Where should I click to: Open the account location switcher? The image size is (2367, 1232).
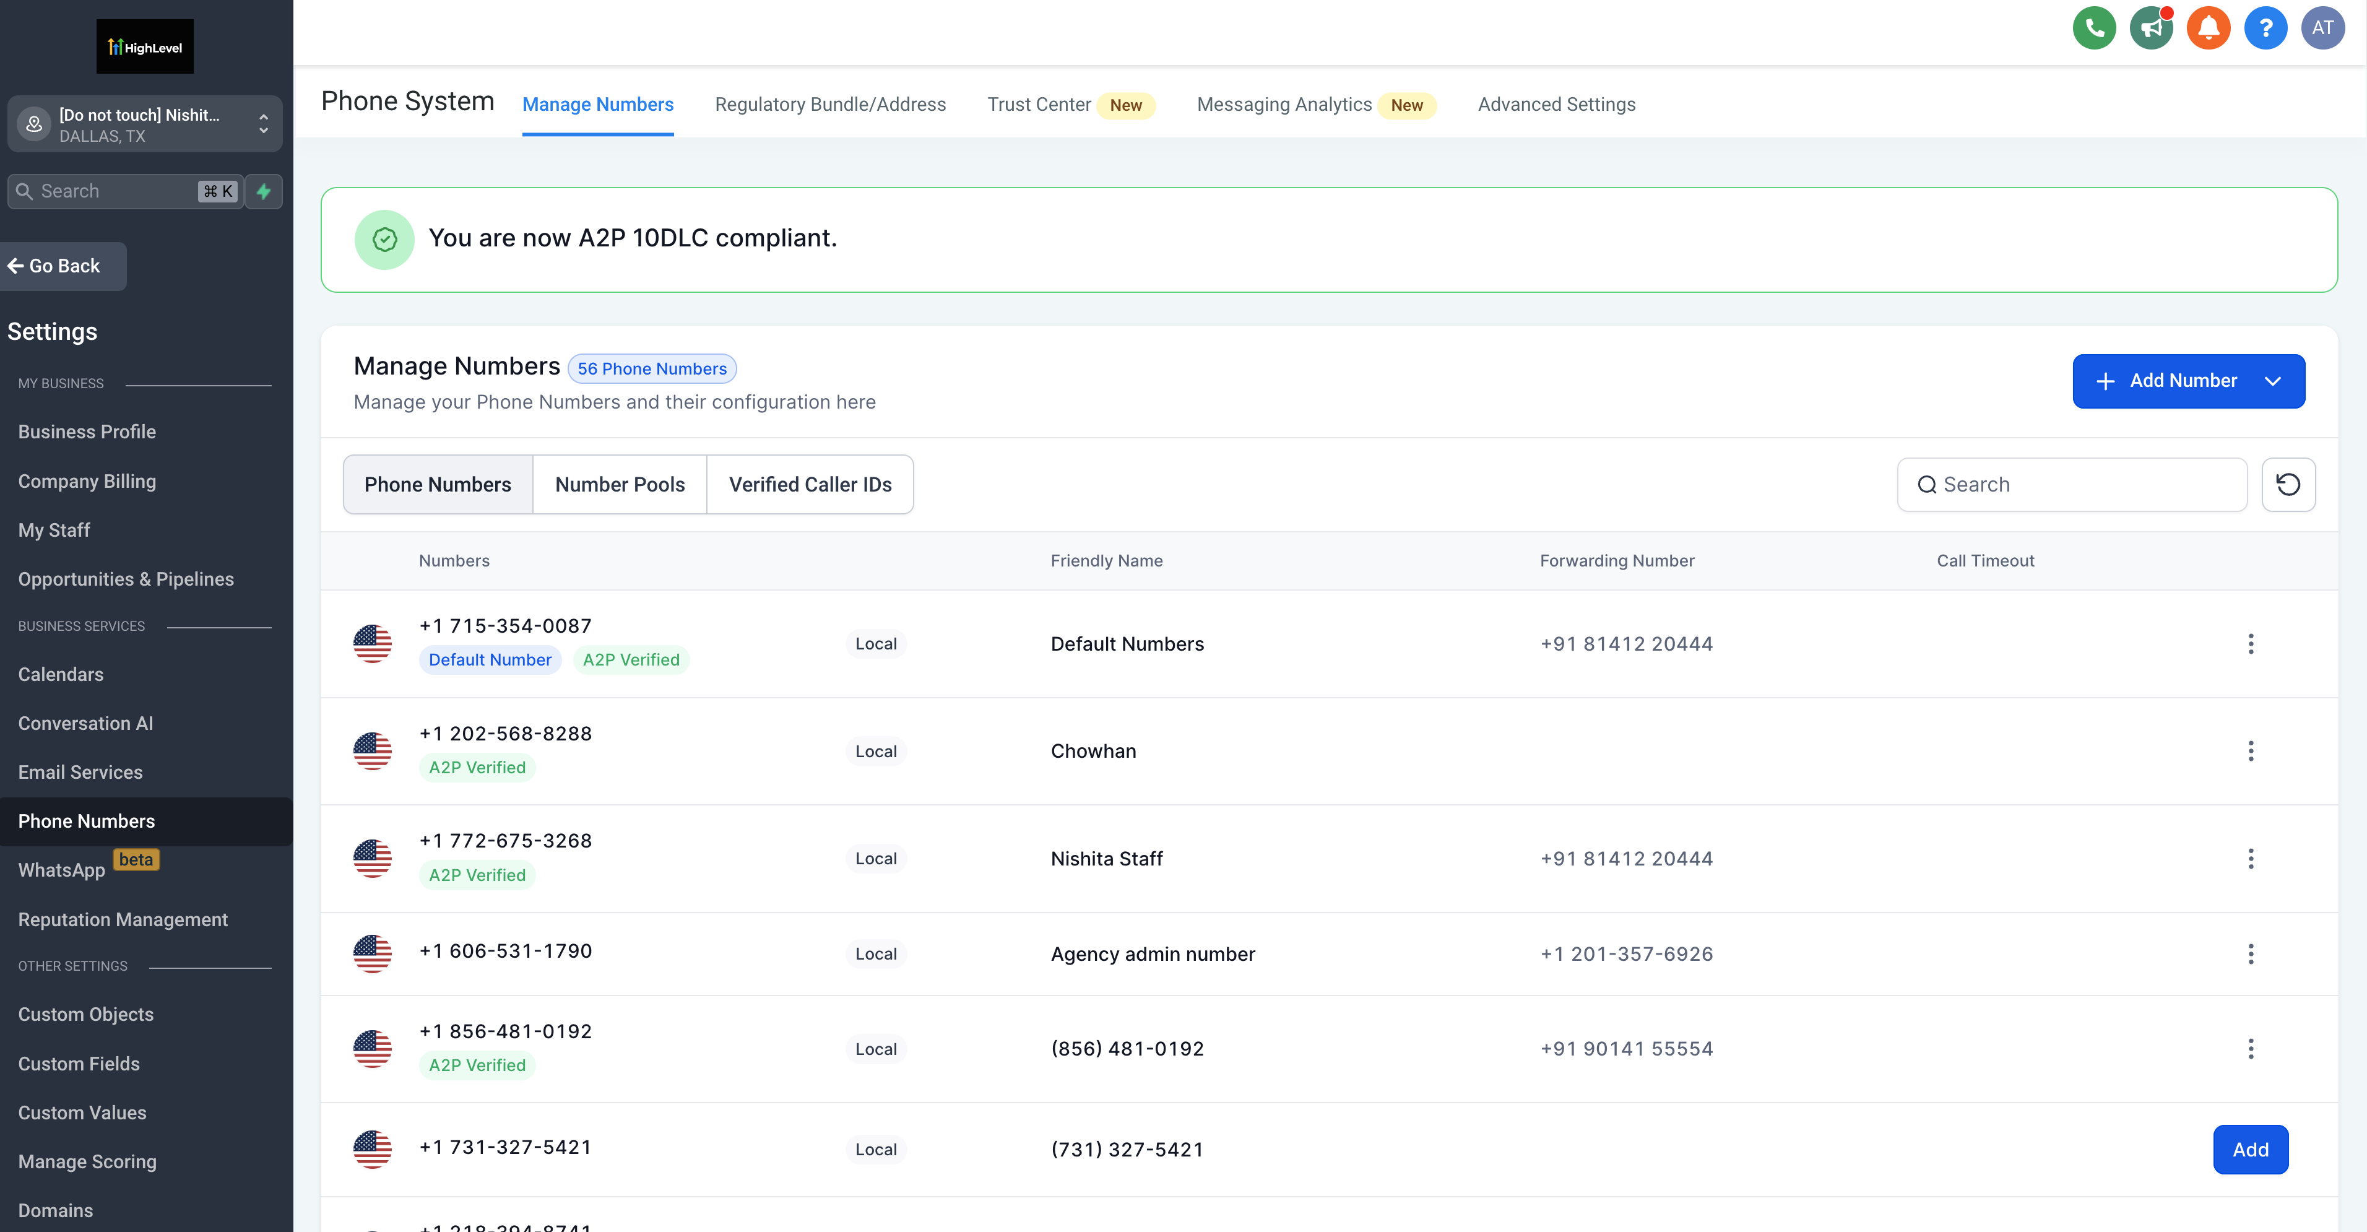[145, 124]
